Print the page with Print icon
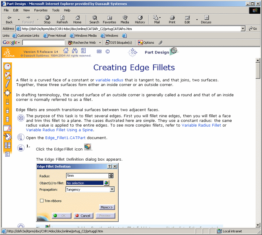Image resolution: width=262 pixels, height=235 pixels. coord(172,19)
